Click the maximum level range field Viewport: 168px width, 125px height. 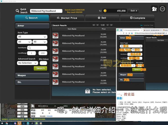[43, 53]
